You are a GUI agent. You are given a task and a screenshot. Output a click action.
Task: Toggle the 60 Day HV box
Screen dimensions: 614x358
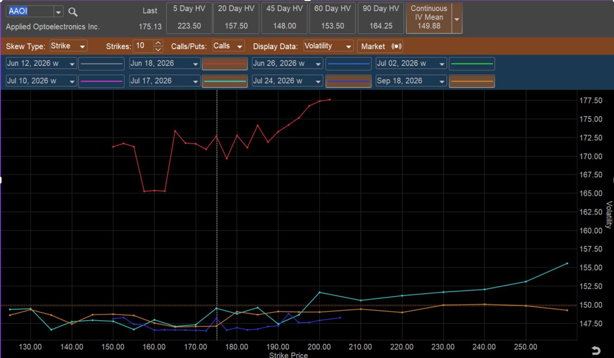point(333,17)
